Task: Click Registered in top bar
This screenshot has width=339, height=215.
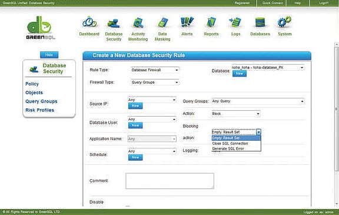Action: (x=242, y=3)
